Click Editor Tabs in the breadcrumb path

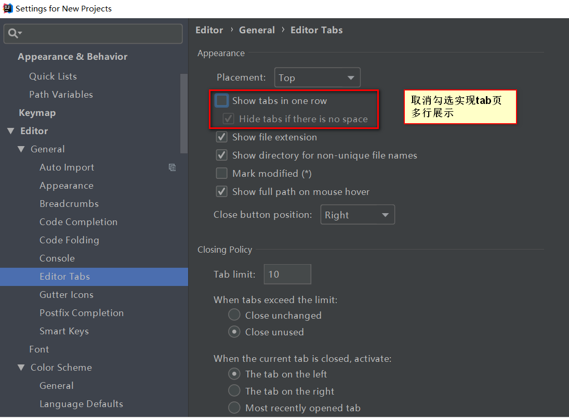tap(316, 30)
